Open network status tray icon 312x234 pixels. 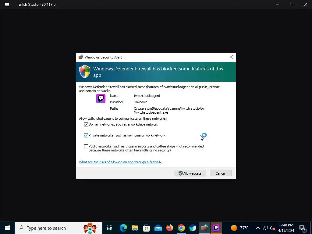pyautogui.click(x=265, y=228)
